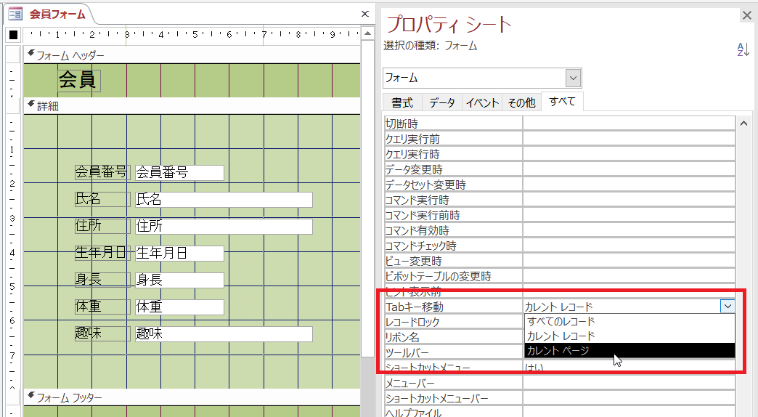The height and width of the screenshot is (417, 758).
Task: Click the クエリ実行前 property value field
Action: pyautogui.click(x=629, y=139)
